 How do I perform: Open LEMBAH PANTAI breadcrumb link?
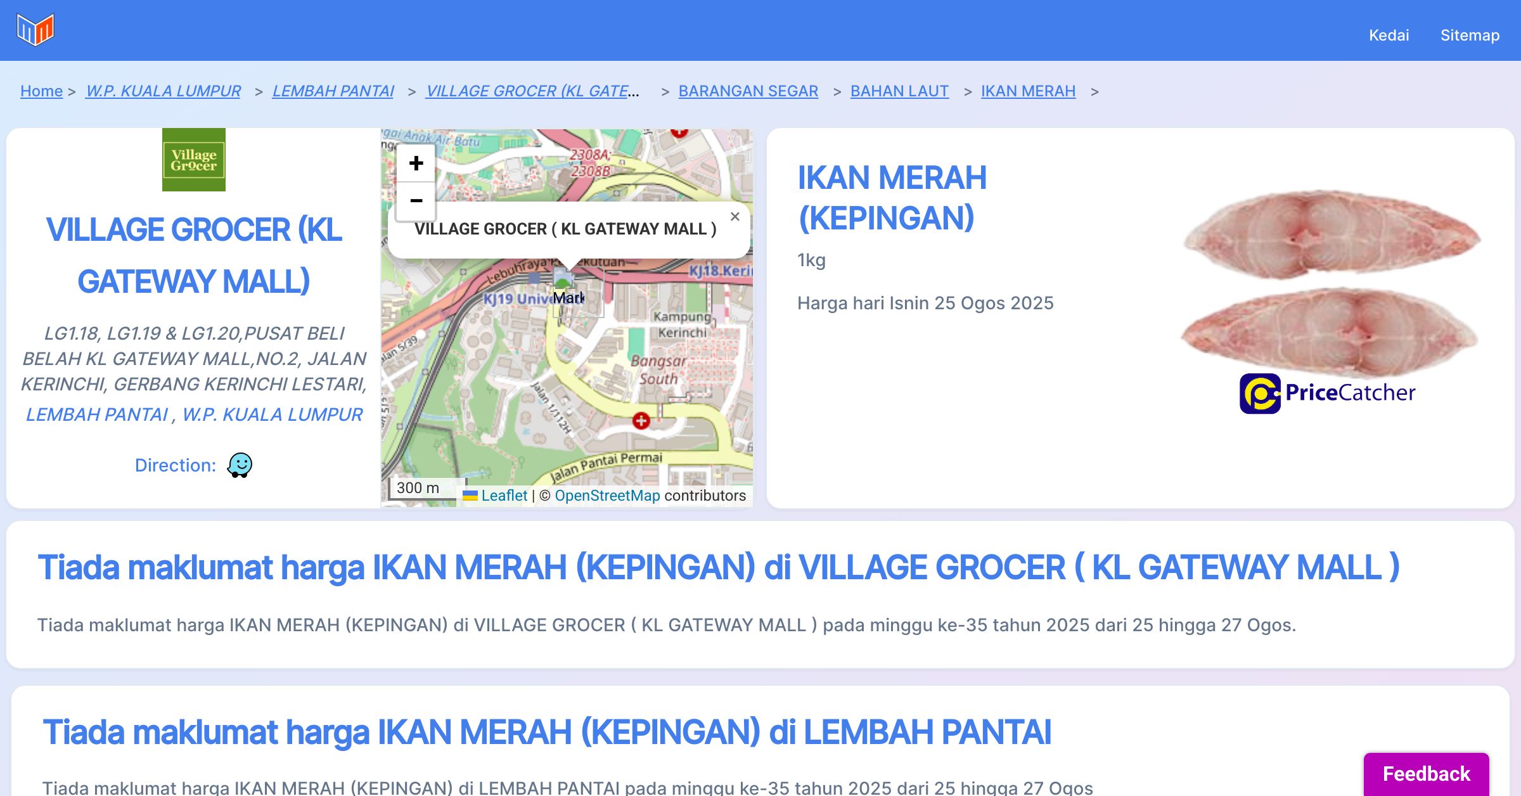(x=333, y=91)
